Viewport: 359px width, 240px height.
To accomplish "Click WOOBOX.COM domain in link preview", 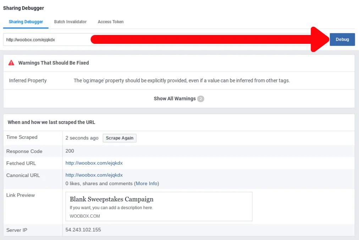I will point(85,216).
